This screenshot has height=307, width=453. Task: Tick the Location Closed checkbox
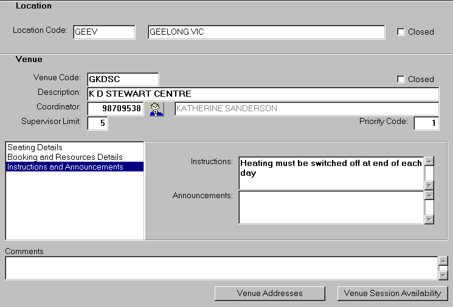point(401,32)
